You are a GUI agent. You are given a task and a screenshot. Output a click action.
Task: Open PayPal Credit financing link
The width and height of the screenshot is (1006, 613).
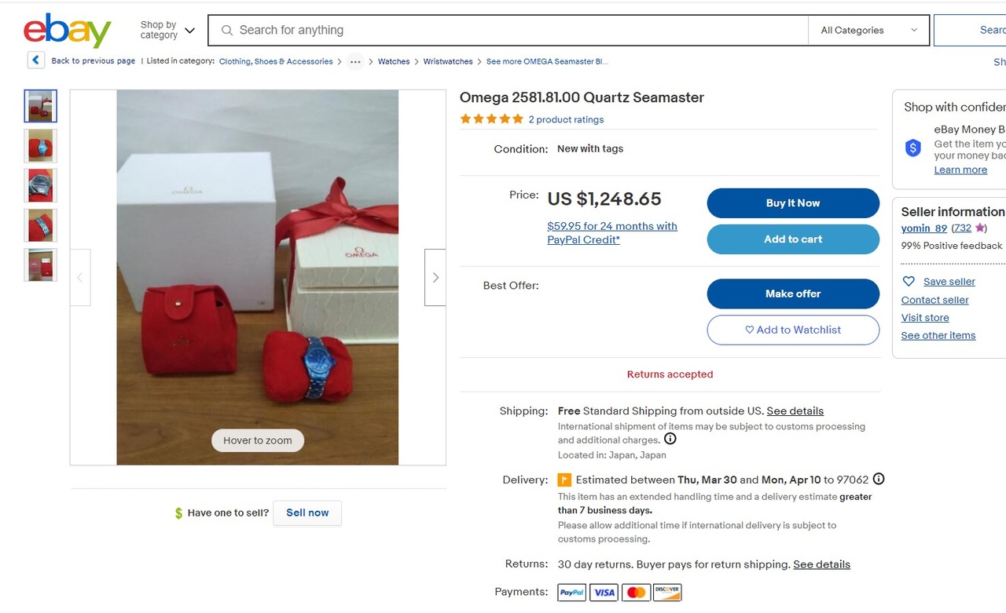pos(611,232)
